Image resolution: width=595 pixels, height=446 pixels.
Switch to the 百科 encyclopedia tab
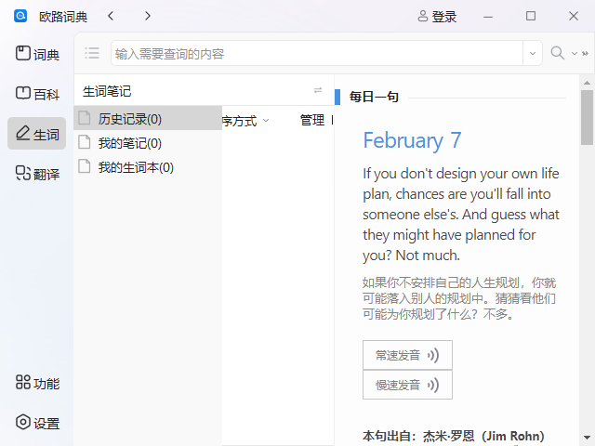tap(36, 94)
